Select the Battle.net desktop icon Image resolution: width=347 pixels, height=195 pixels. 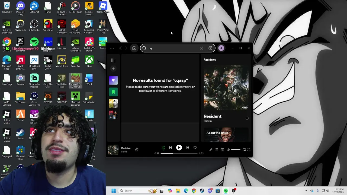(x=34, y=8)
